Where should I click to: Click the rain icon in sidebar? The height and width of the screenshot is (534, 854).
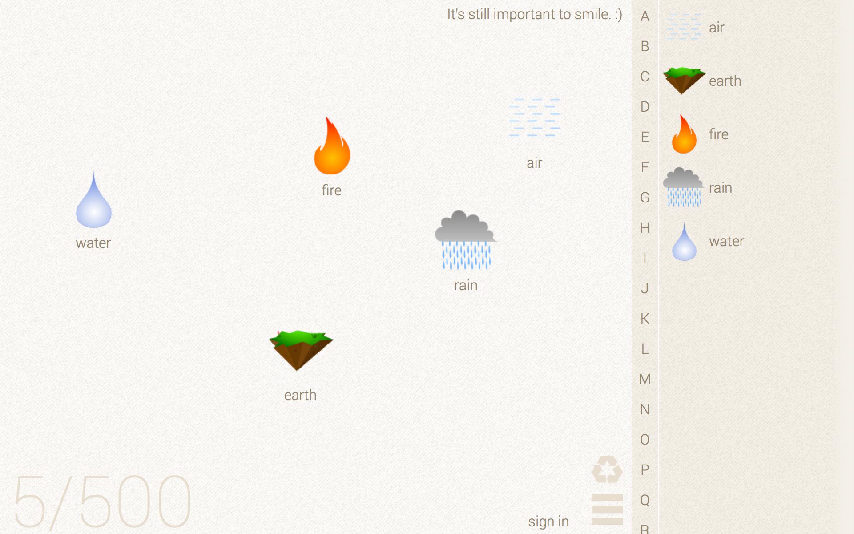(684, 188)
